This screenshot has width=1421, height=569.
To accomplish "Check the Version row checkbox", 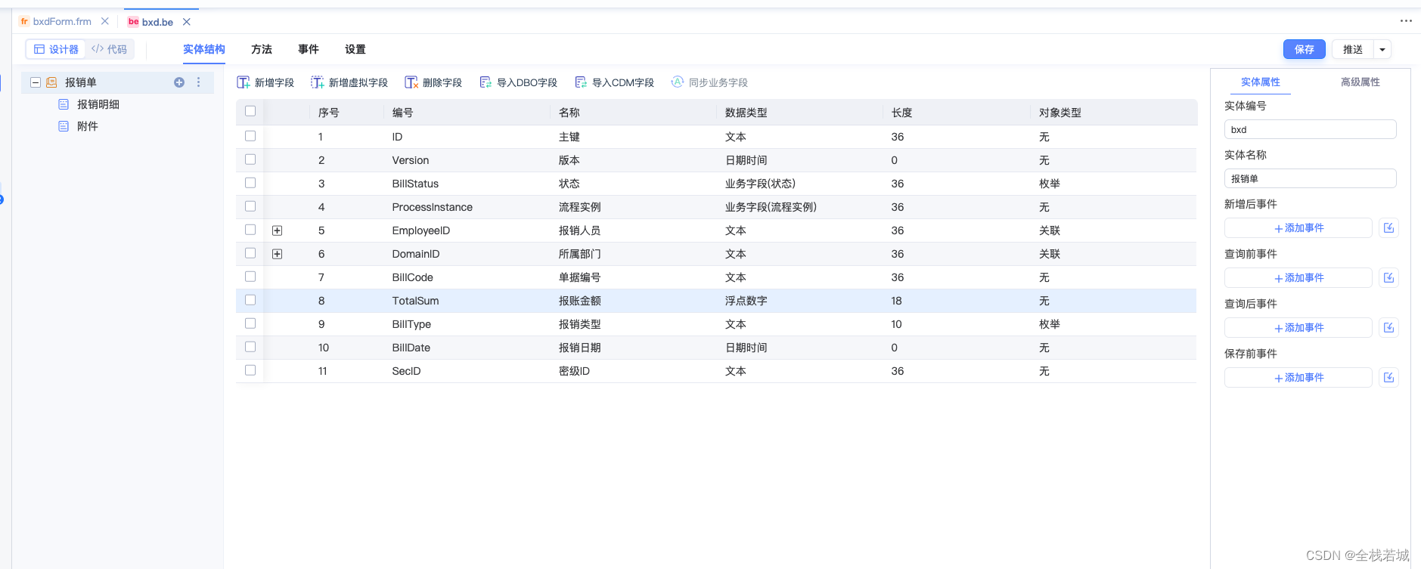I will click(250, 159).
